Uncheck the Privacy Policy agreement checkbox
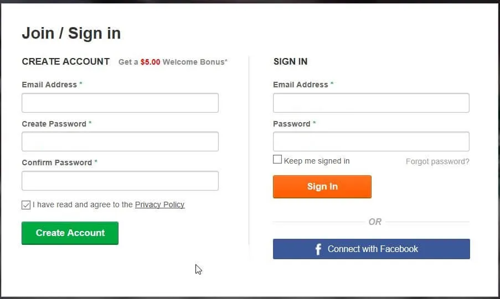 click(26, 205)
